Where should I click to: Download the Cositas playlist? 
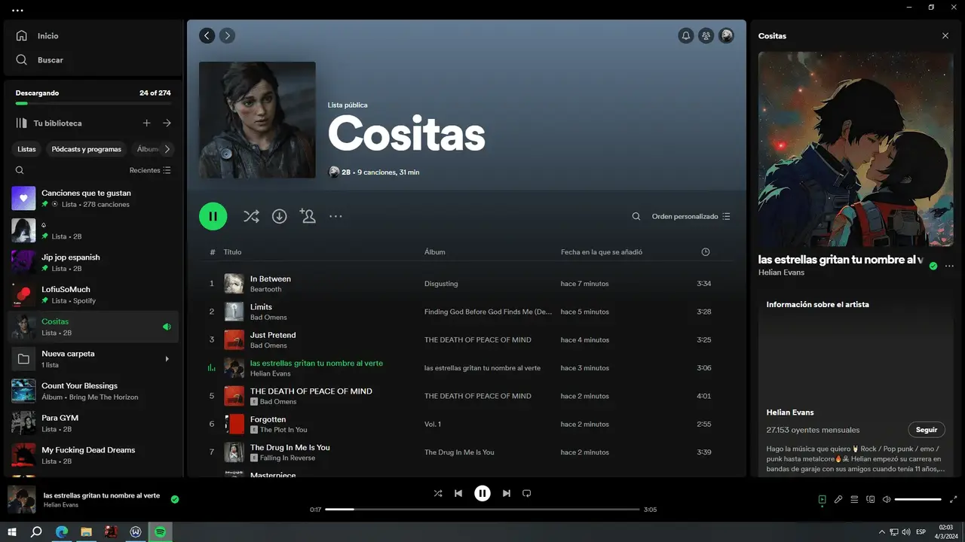tap(279, 216)
